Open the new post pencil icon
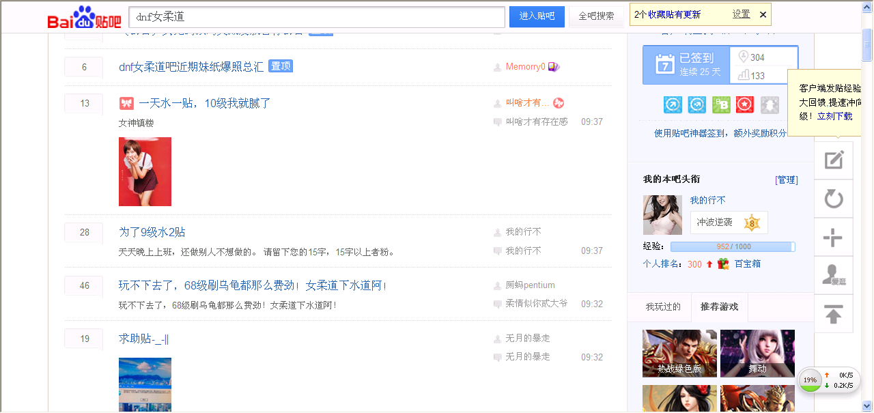 click(x=834, y=160)
